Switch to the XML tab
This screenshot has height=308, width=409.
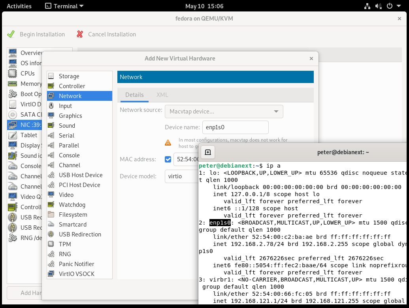[x=162, y=95]
